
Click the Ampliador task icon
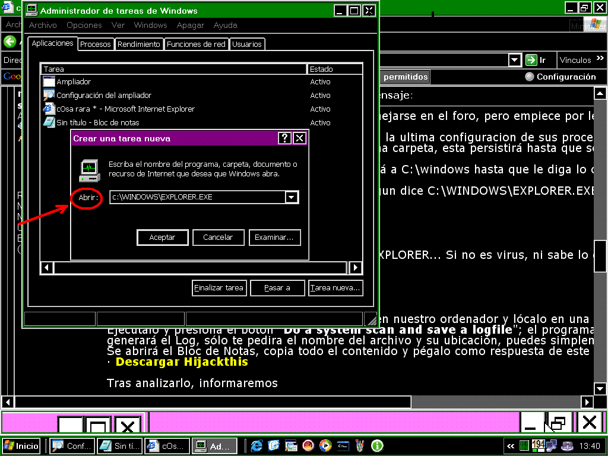pyautogui.click(x=49, y=81)
